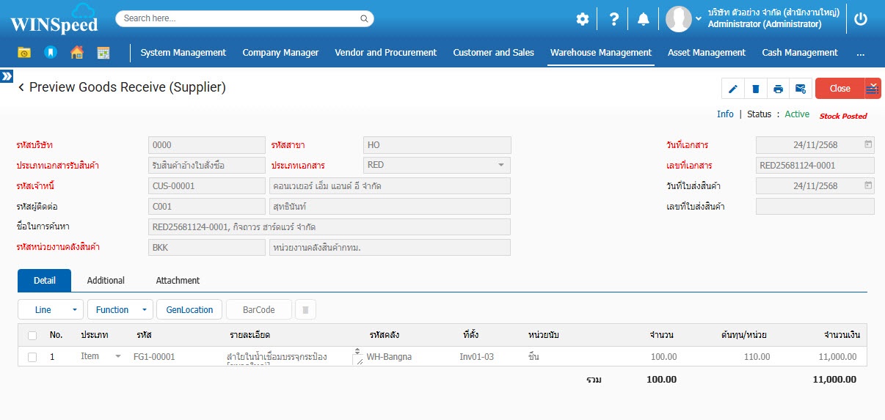Open the Customer and Sales menu
The width and height of the screenshot is (885, 420).
(493, 53)
